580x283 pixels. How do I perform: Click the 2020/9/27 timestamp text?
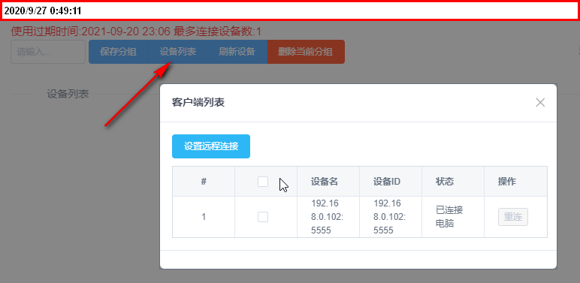click(43, 11)
